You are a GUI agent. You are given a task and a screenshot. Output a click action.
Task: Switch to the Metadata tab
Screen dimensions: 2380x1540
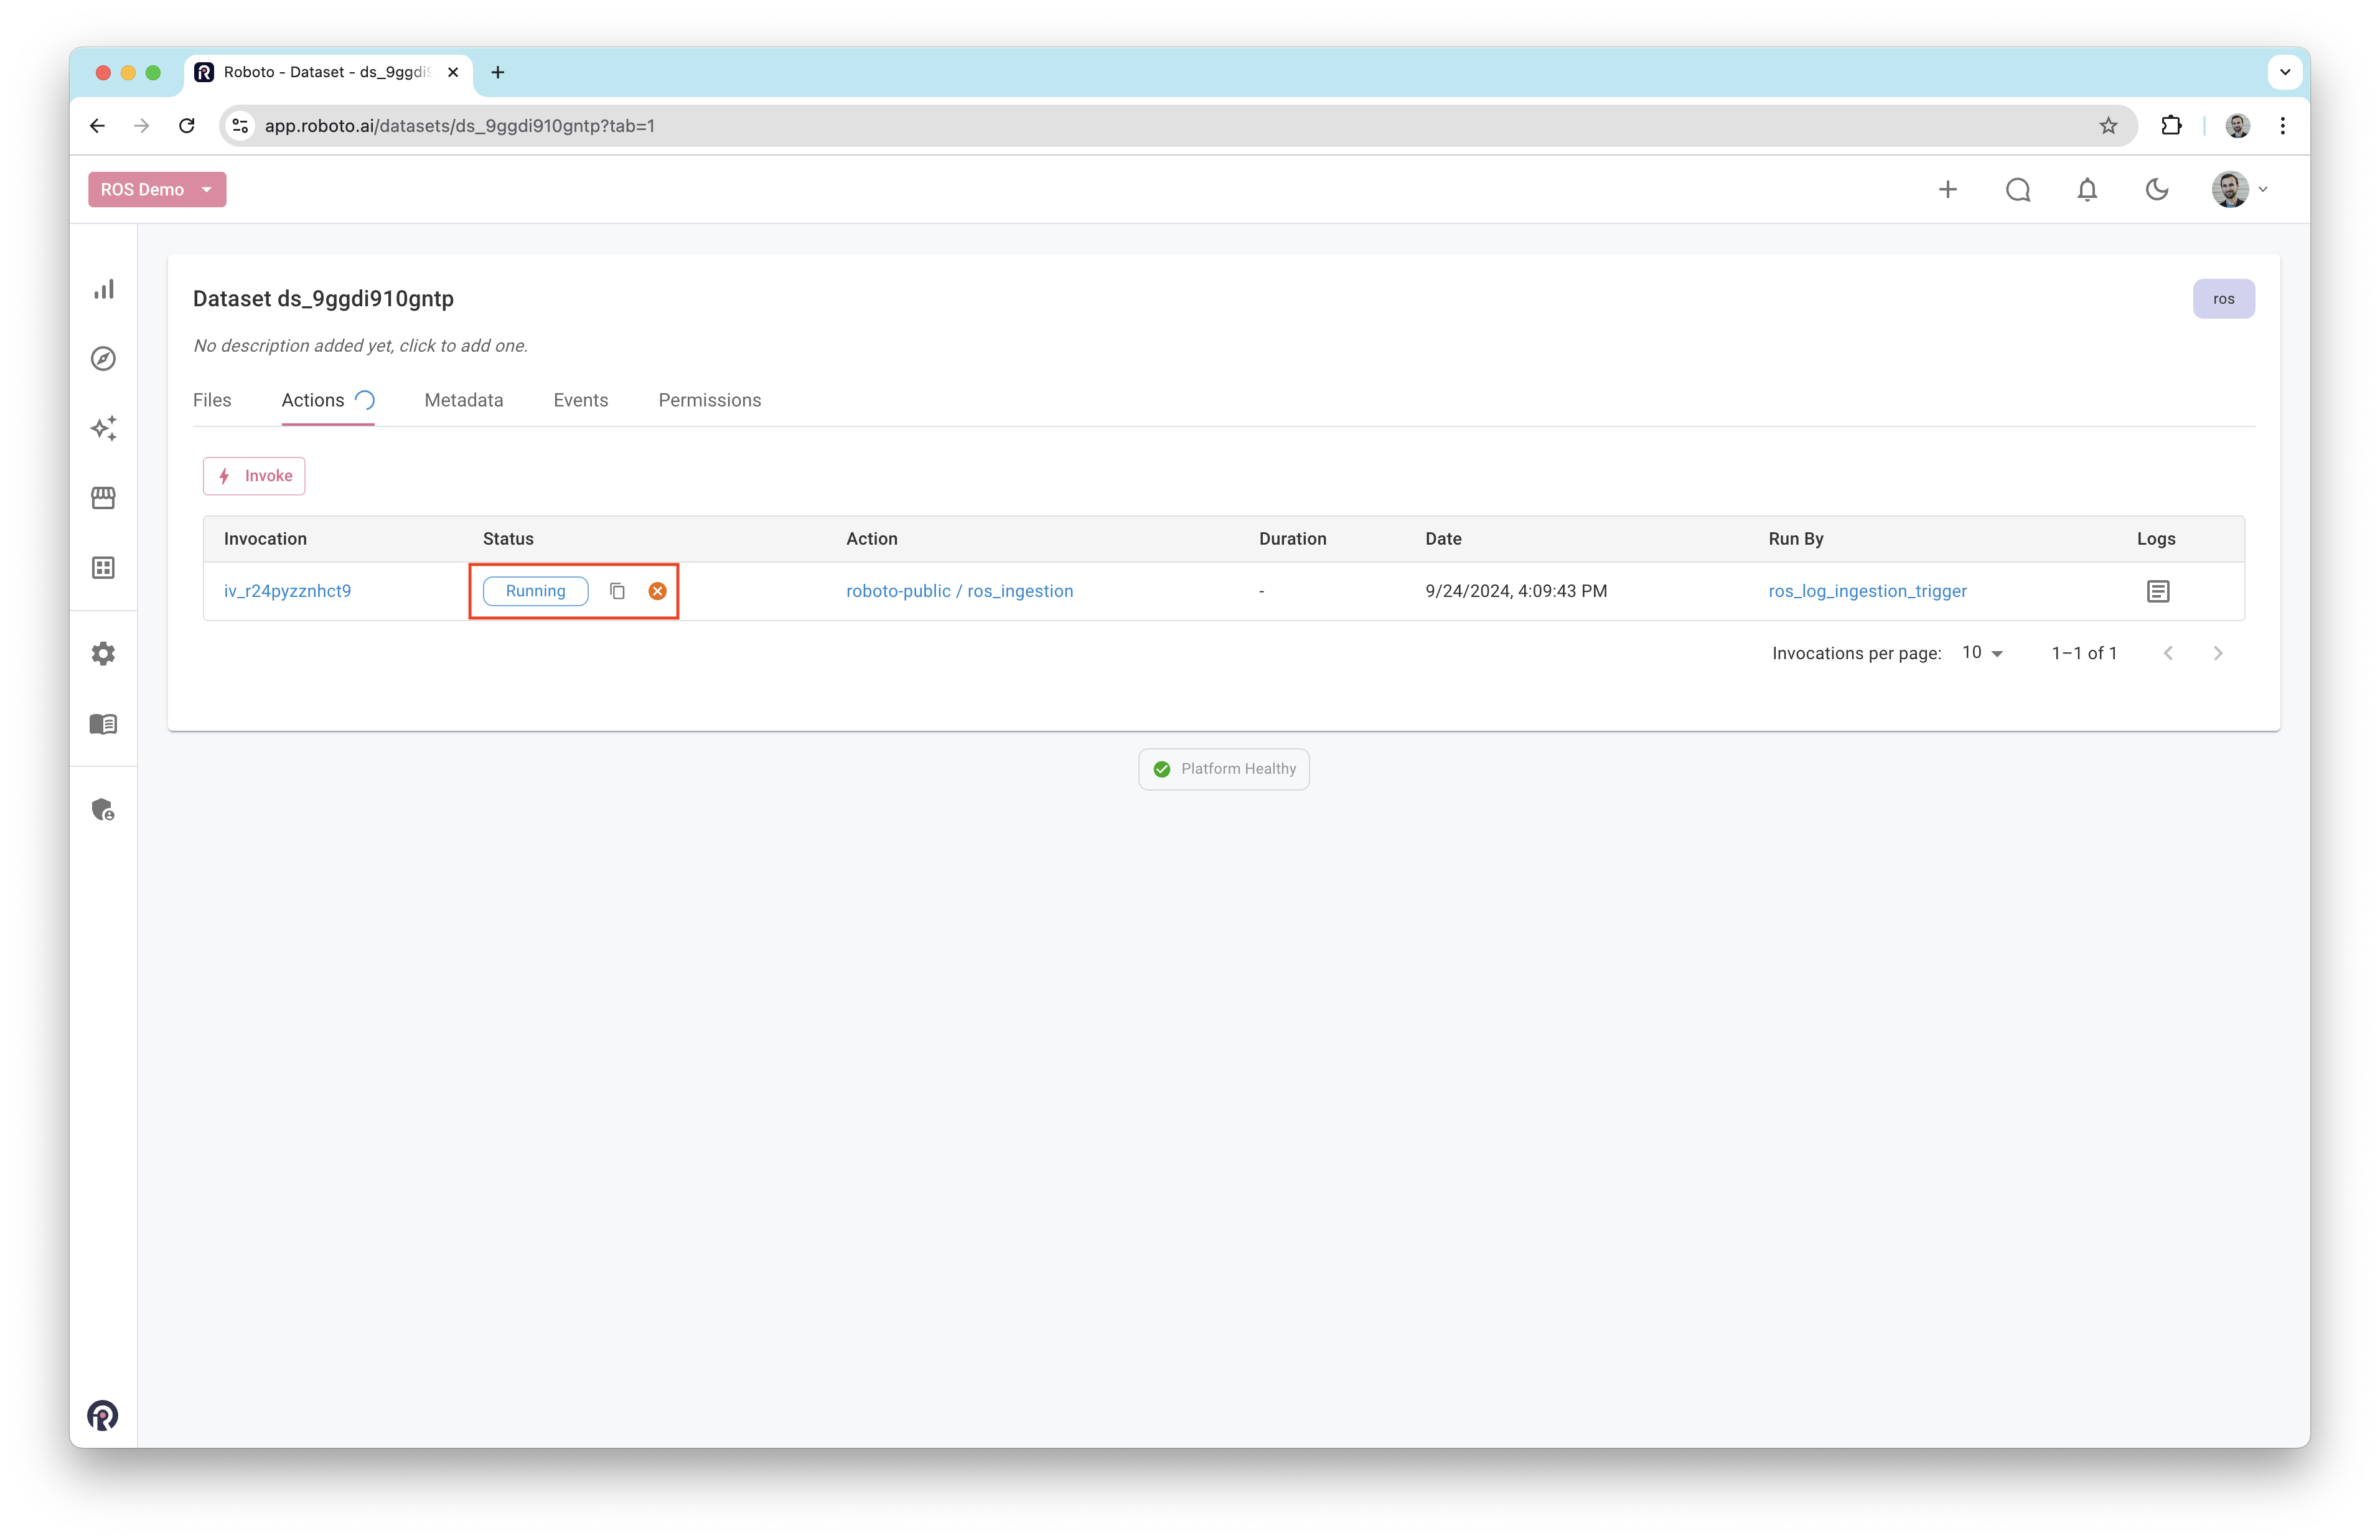pyautogui.click(x=464, y=400)
